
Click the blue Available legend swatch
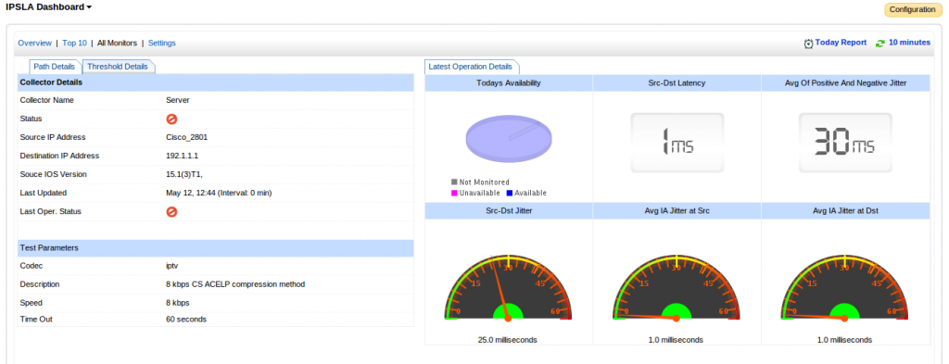click(510, 193)
